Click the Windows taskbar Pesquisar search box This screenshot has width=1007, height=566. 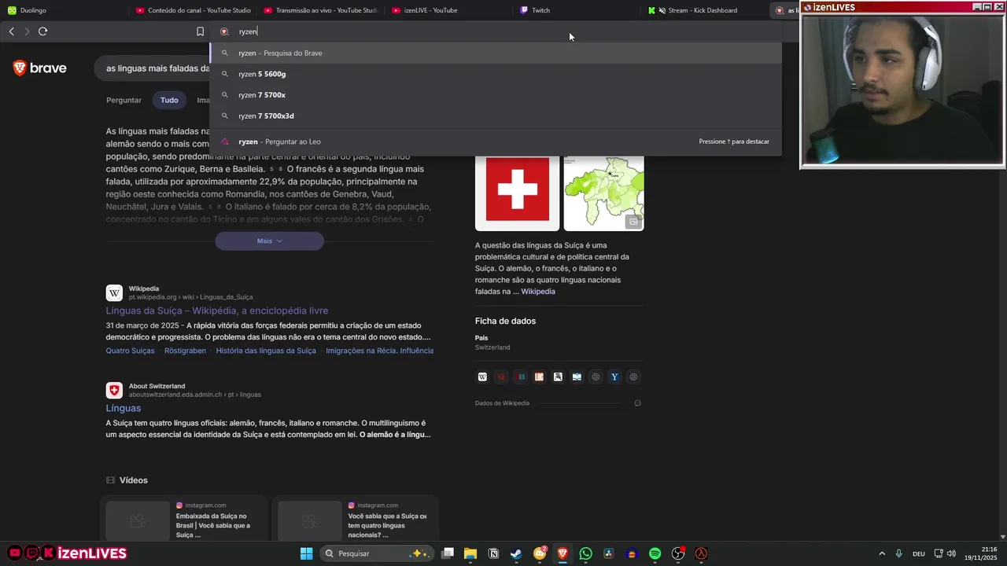(x=376, y=553)
